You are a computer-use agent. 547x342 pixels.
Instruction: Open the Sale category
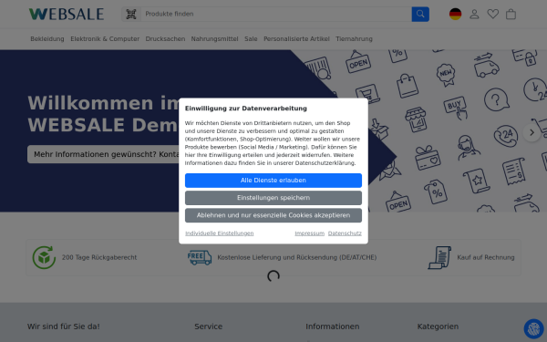[251, 38]
